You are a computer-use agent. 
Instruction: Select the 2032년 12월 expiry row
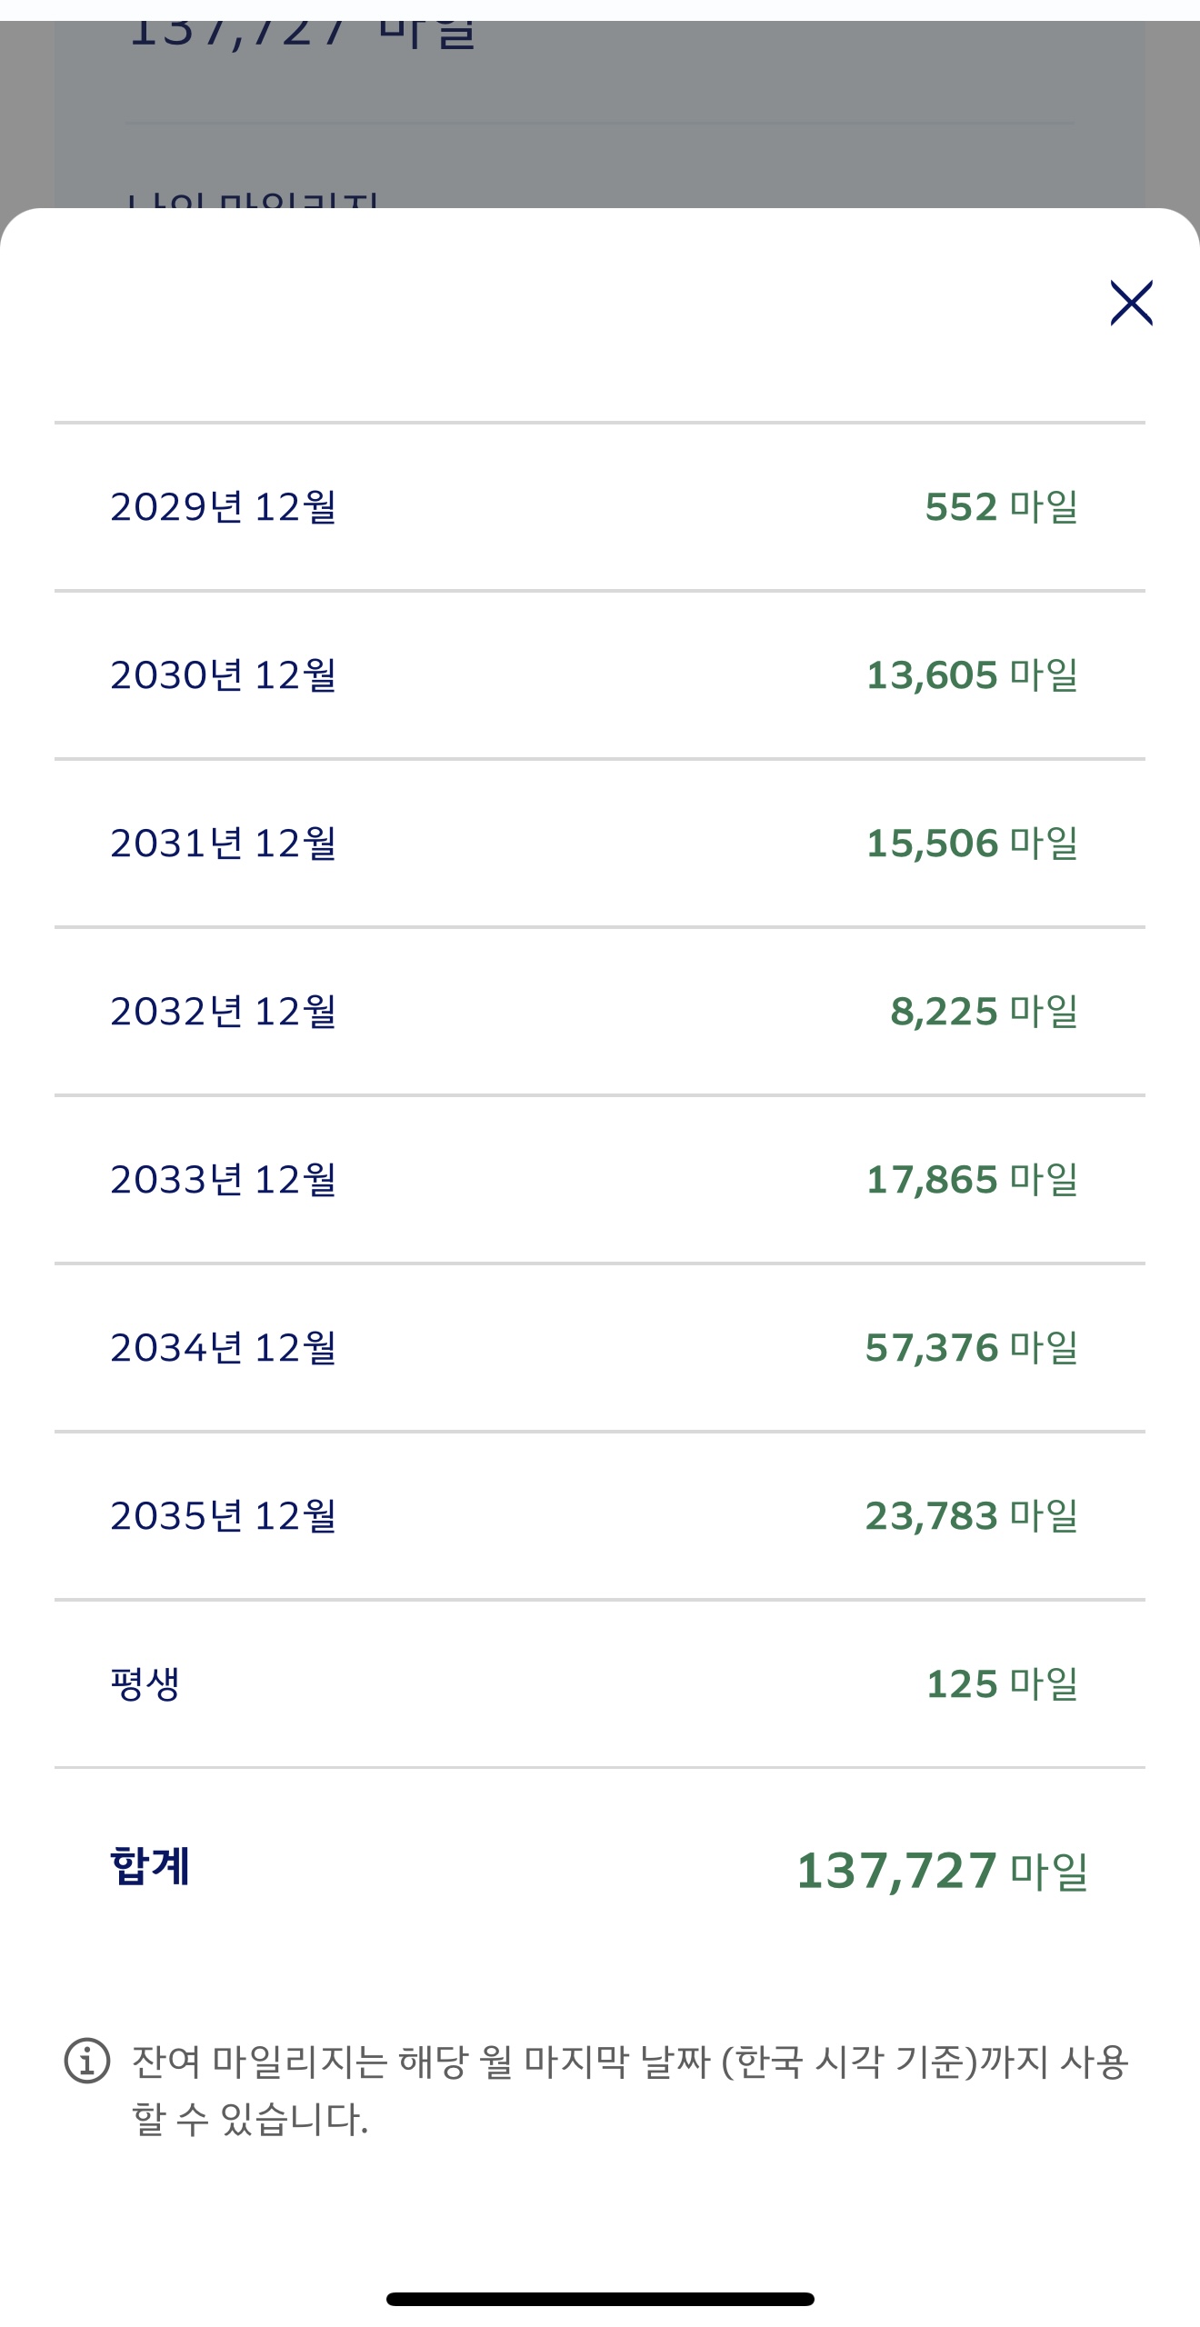pyautogui.click(x=224, y=1012)
